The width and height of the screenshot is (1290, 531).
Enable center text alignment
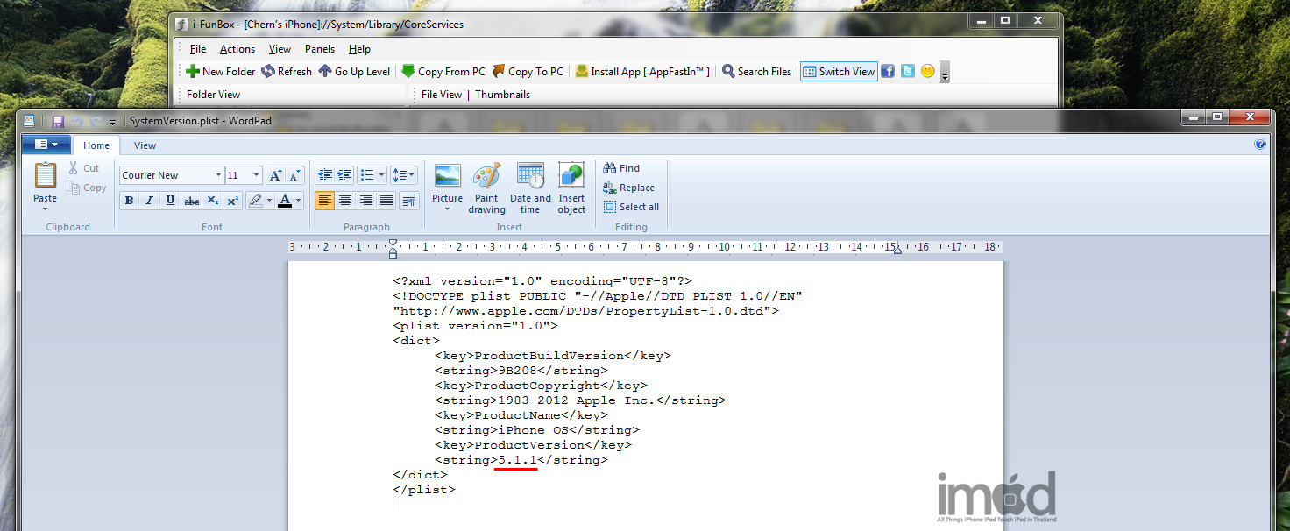tap(345, 201)
